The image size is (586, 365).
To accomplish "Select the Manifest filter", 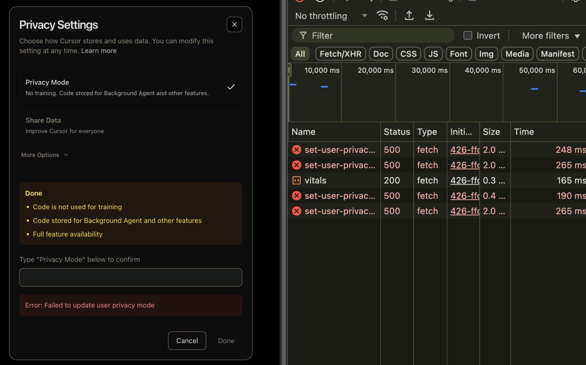I will tap(558, 54).
